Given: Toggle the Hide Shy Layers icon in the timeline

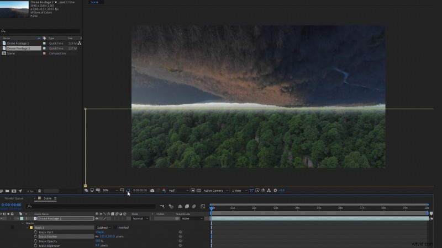Looking at the screenshot, I should [180, 206].
